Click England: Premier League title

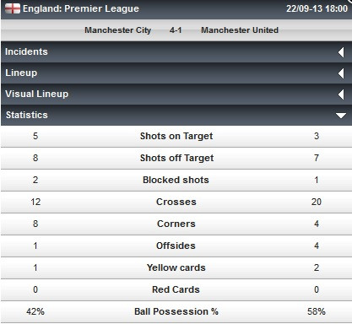[81, 8]
